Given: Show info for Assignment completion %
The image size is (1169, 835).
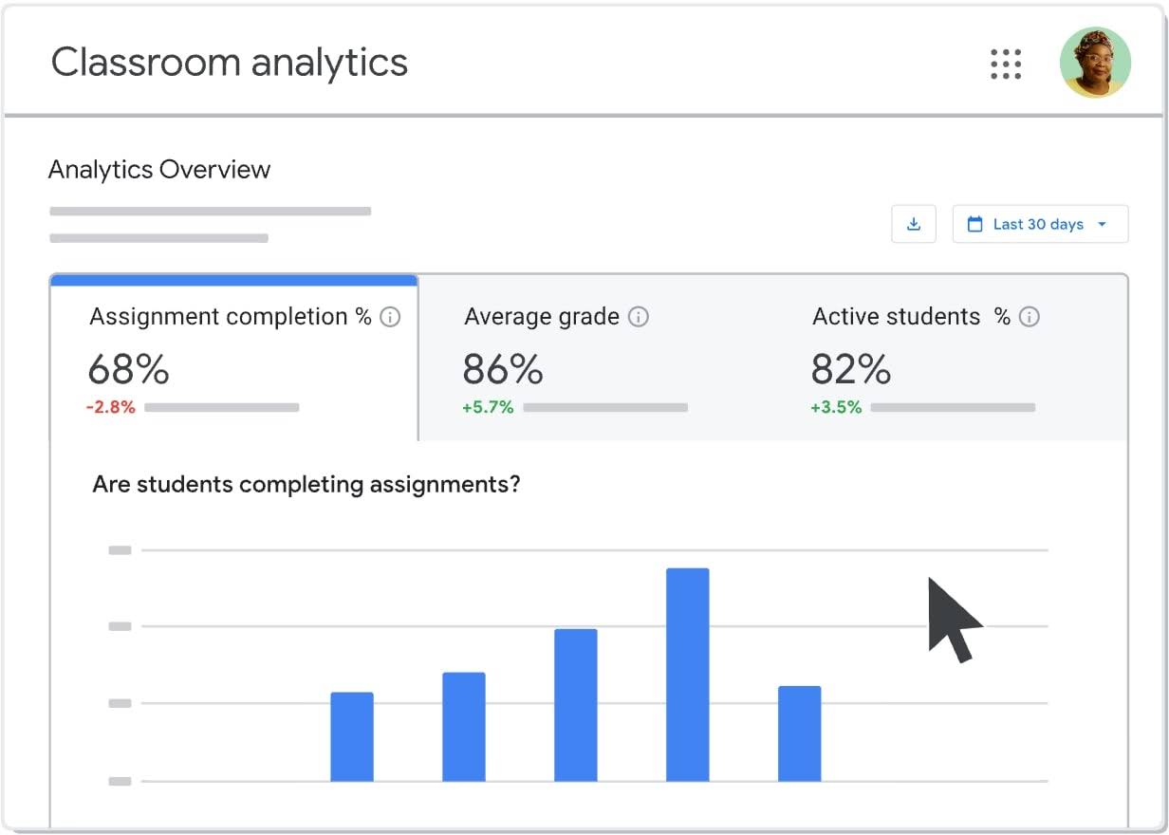Looking at the screenshot, I should (x=390, y=317).
